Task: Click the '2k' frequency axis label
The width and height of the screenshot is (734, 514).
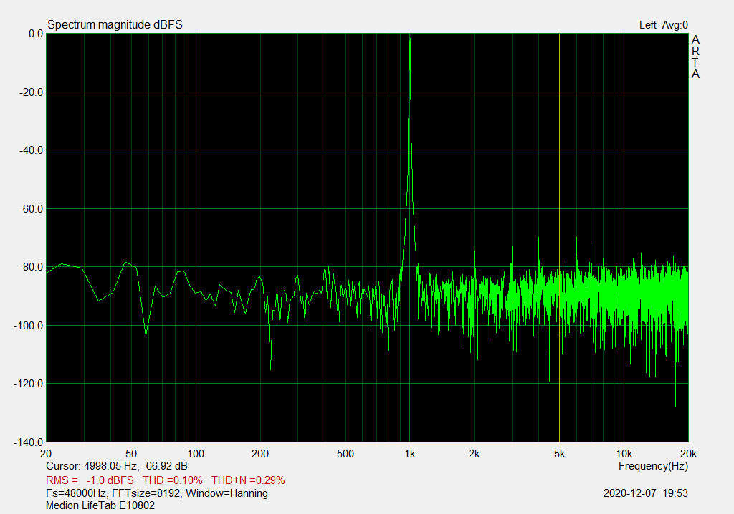Action: [x=475, y=454]
